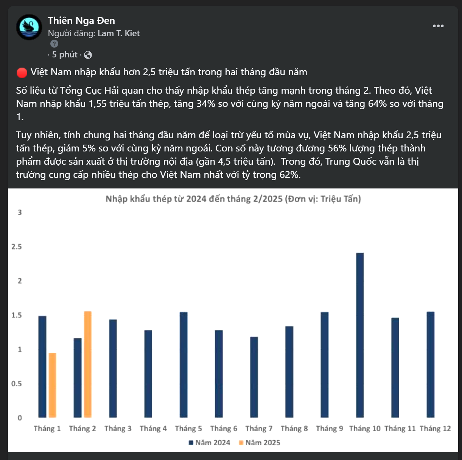This screenshot has width=462, height=460.
Task: Click the gray question mark icon
Action: (54, 44)
